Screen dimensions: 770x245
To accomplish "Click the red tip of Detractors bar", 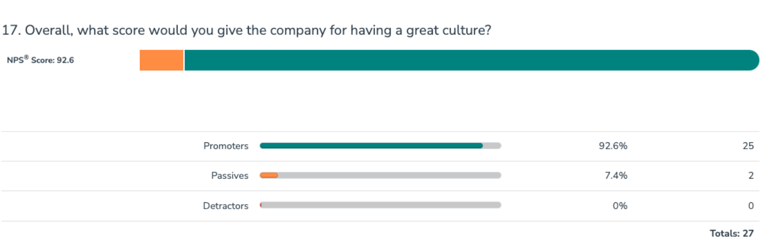I will coord(261,205).
